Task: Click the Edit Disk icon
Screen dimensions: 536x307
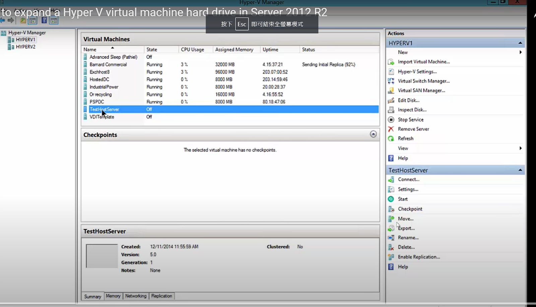Action: click(x=391, y=100)
